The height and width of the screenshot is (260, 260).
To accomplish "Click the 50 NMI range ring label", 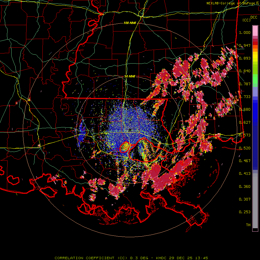I will 130,77.
